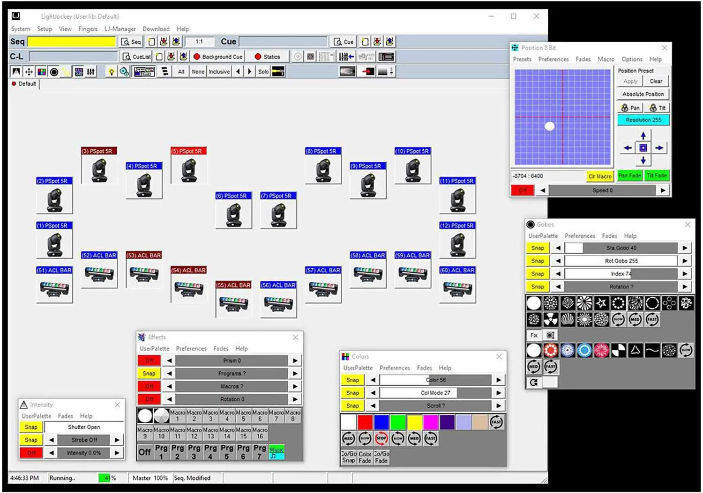The width and height of the screenshot is (703, 493).
Task: Open the Options menu in Position window
Action: click(632, 59)
